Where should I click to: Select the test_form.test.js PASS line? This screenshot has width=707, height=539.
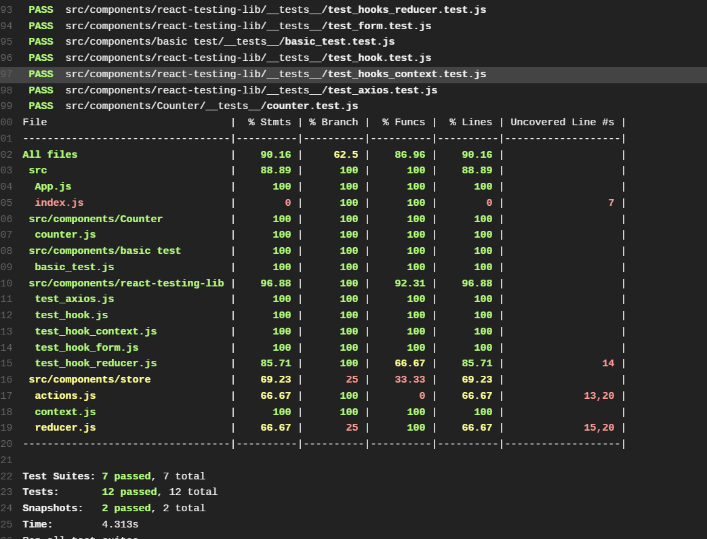(x=230, y=26)
